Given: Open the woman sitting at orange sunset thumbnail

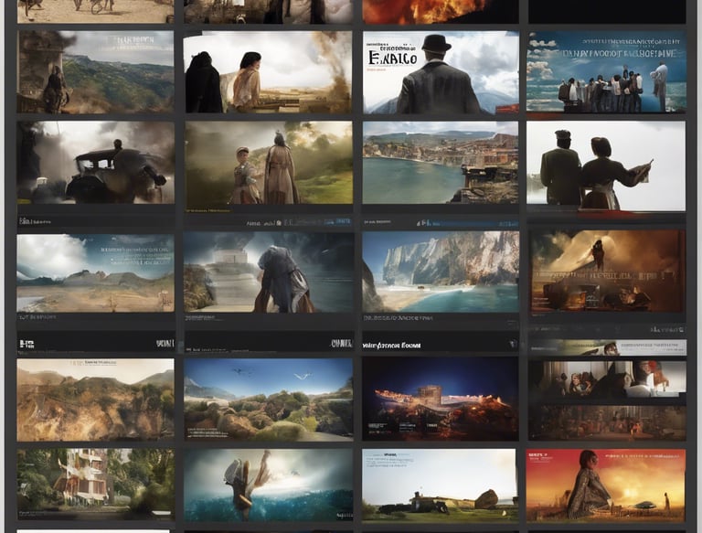Looking at the screenshot, I should tap(606, 485).
